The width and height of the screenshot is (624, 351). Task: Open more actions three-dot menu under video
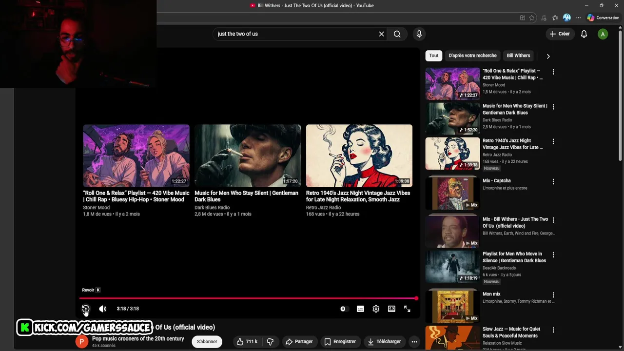click(414, 342)
